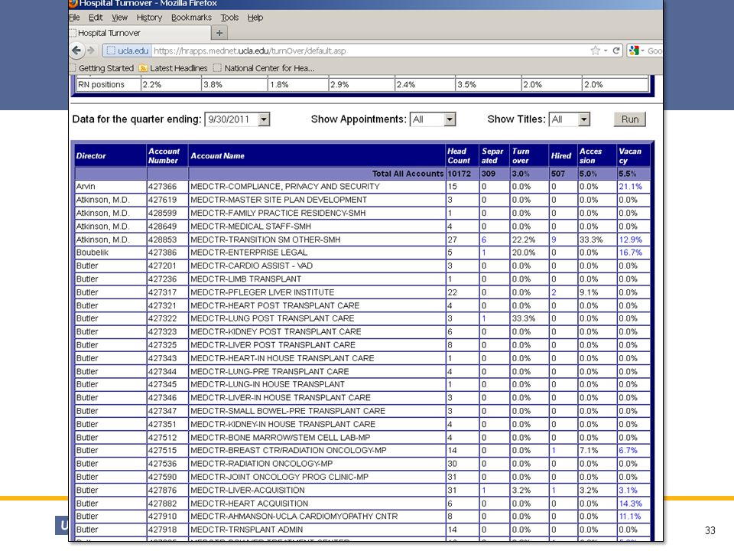
Task: Open the Show Appointments dropdown
Action: coord(433,119)
